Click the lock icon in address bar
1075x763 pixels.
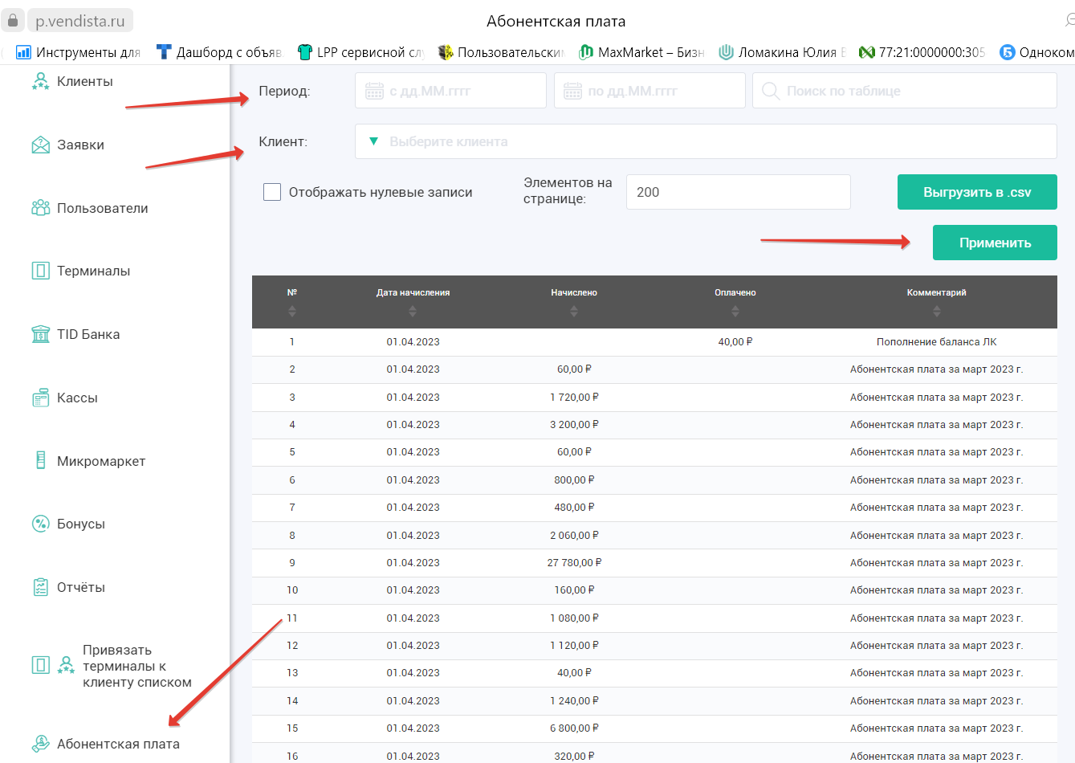point(13,20)
